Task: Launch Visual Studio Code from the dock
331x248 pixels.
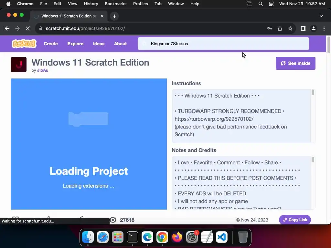Action: coord(222,237)
